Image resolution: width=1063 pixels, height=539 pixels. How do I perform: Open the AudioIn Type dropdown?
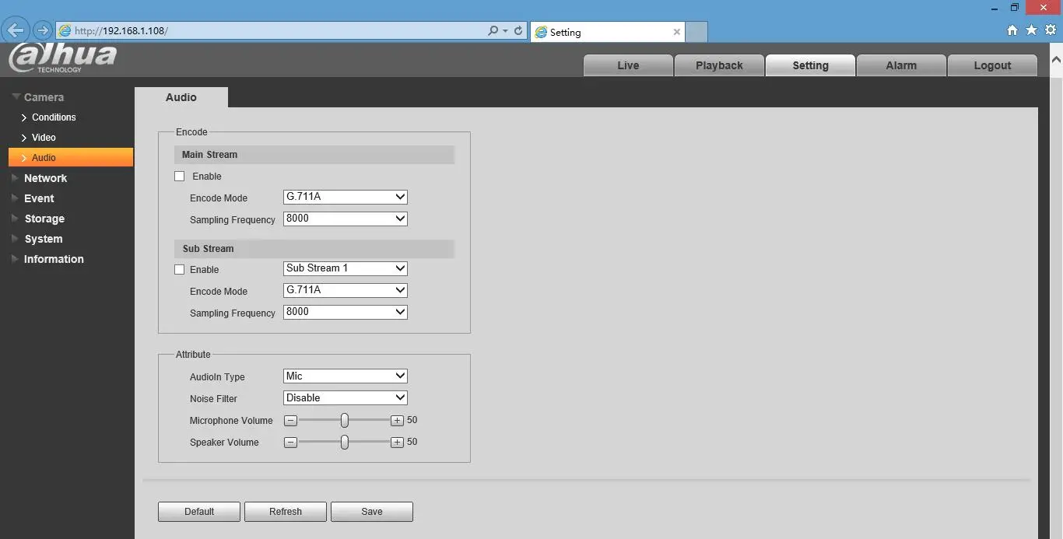(346, 376)
